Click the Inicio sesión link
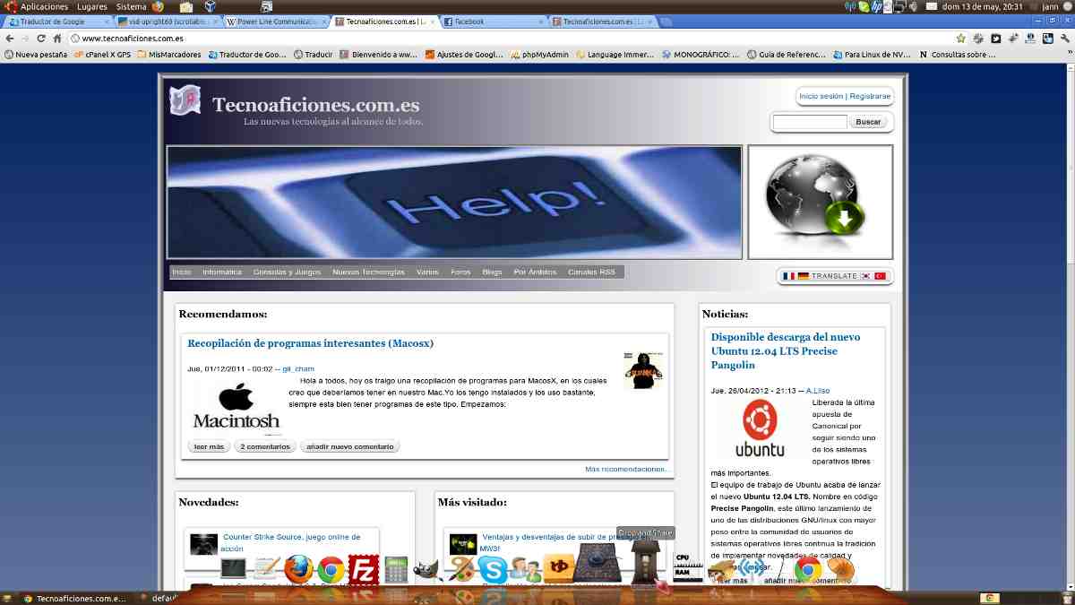Viewport: 1075px width, 605px height. click(x=821, y=96)
